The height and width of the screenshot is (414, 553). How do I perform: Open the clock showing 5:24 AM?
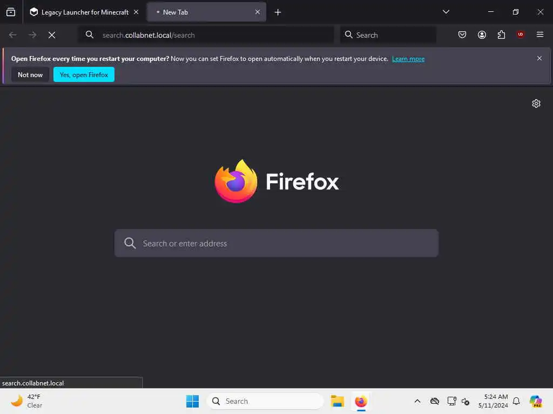[493, 401]
